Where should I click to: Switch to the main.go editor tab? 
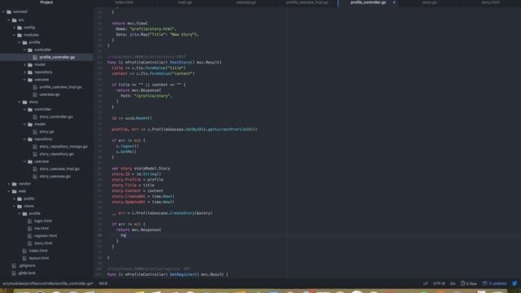(x=185, y=2)
